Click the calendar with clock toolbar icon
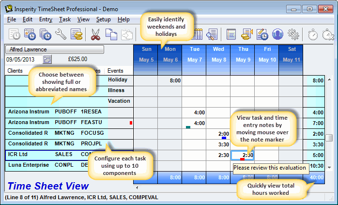 pyautogui.click(x=30, y=34)
